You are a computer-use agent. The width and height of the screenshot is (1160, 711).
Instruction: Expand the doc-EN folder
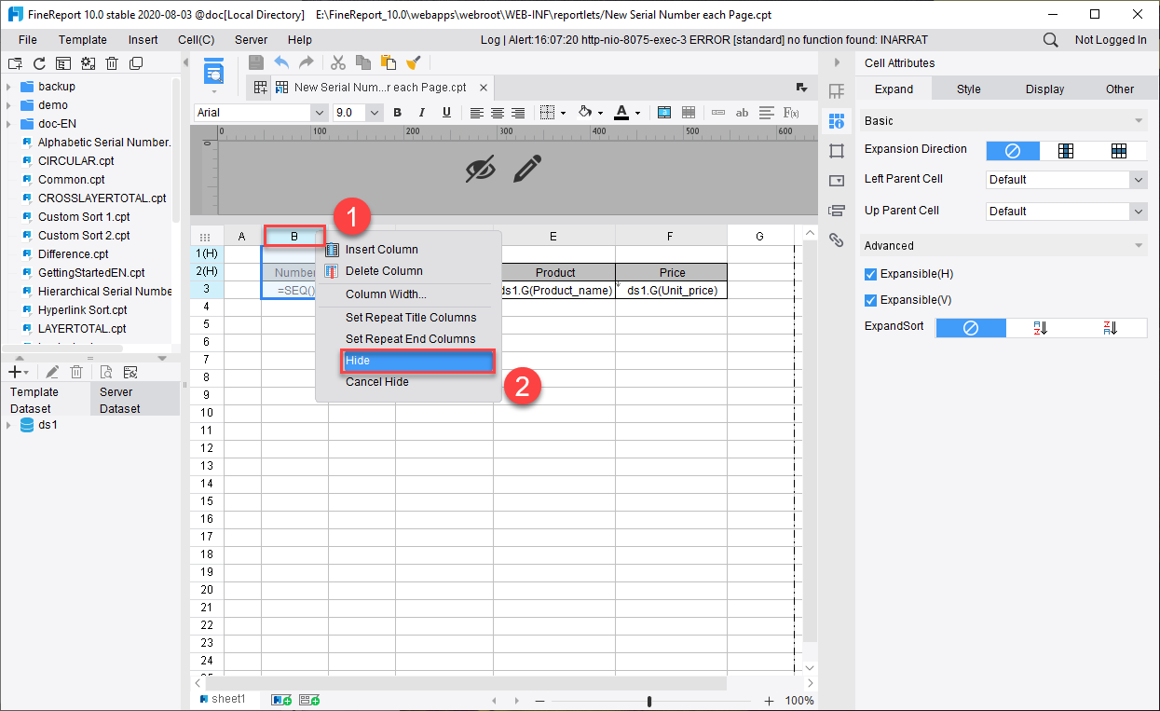pyautogui.click(x=8, y=124)
